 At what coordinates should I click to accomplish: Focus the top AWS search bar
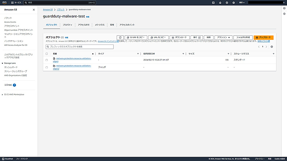pyautogui.click(x=60, y=3)
